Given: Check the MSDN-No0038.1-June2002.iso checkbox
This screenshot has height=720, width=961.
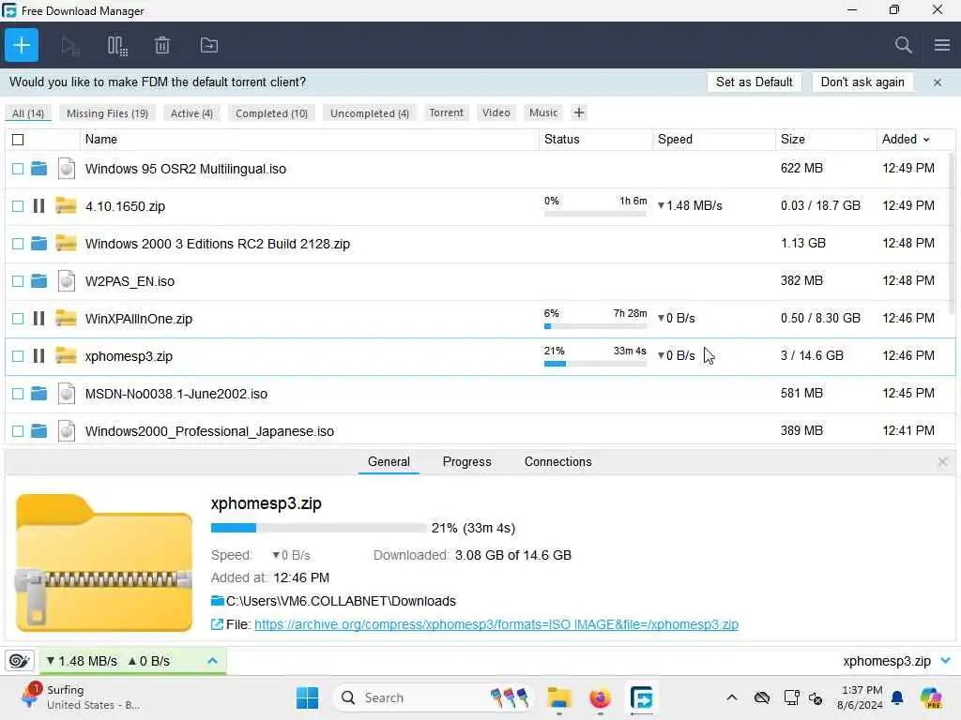Looking at the screenshot, I should tap(18, 394).
